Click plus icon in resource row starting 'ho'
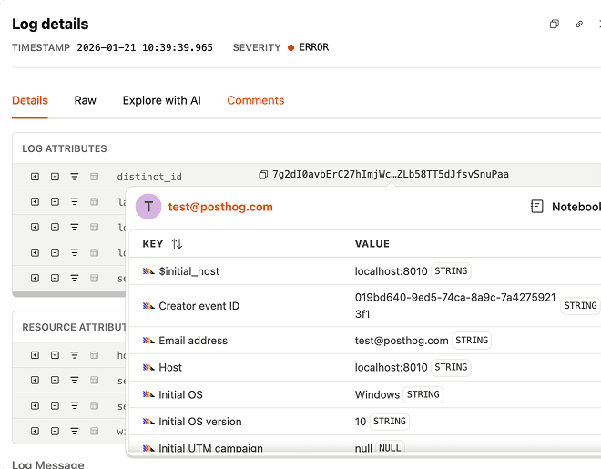 point(35,355)
